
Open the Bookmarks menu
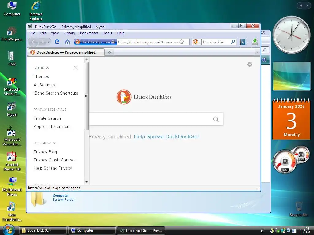[x=89, y=33]
